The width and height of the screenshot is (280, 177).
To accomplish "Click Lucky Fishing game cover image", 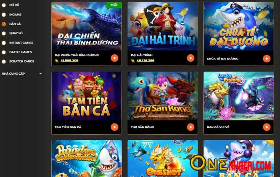I will tap(239, 96).
